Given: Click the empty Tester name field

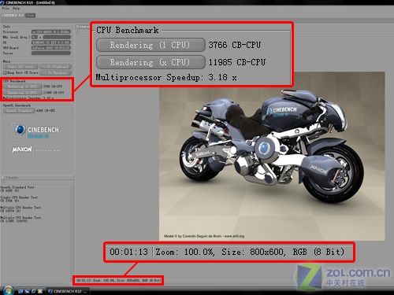Looking at the screenshot, I should click(x=51, y=53).
